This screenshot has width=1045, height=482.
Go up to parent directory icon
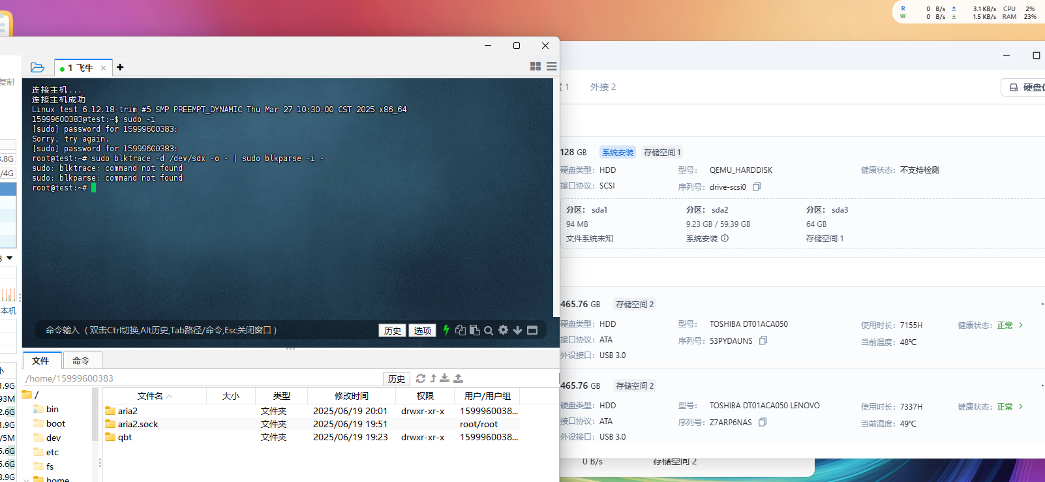click(x=432, y=378)
